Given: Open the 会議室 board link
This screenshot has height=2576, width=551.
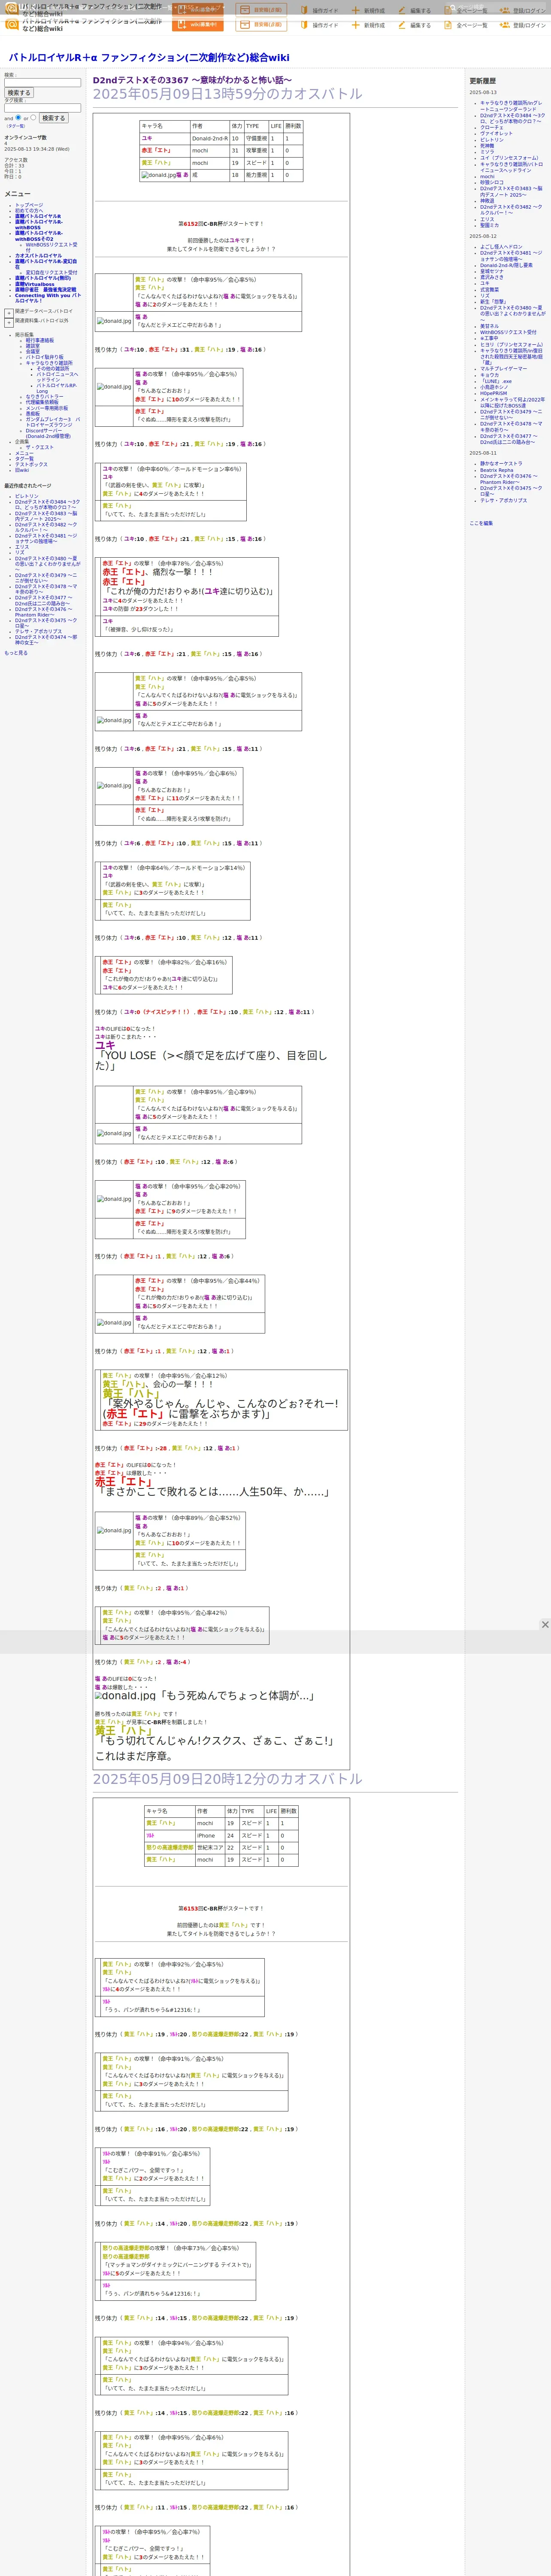Looking at the screenshot, I should coord(33,351).
